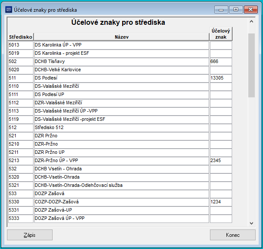Click Účelový znak field for row 5333
Image resolution: width=263 pixels, height=249 pixels.
coord(221,219)
